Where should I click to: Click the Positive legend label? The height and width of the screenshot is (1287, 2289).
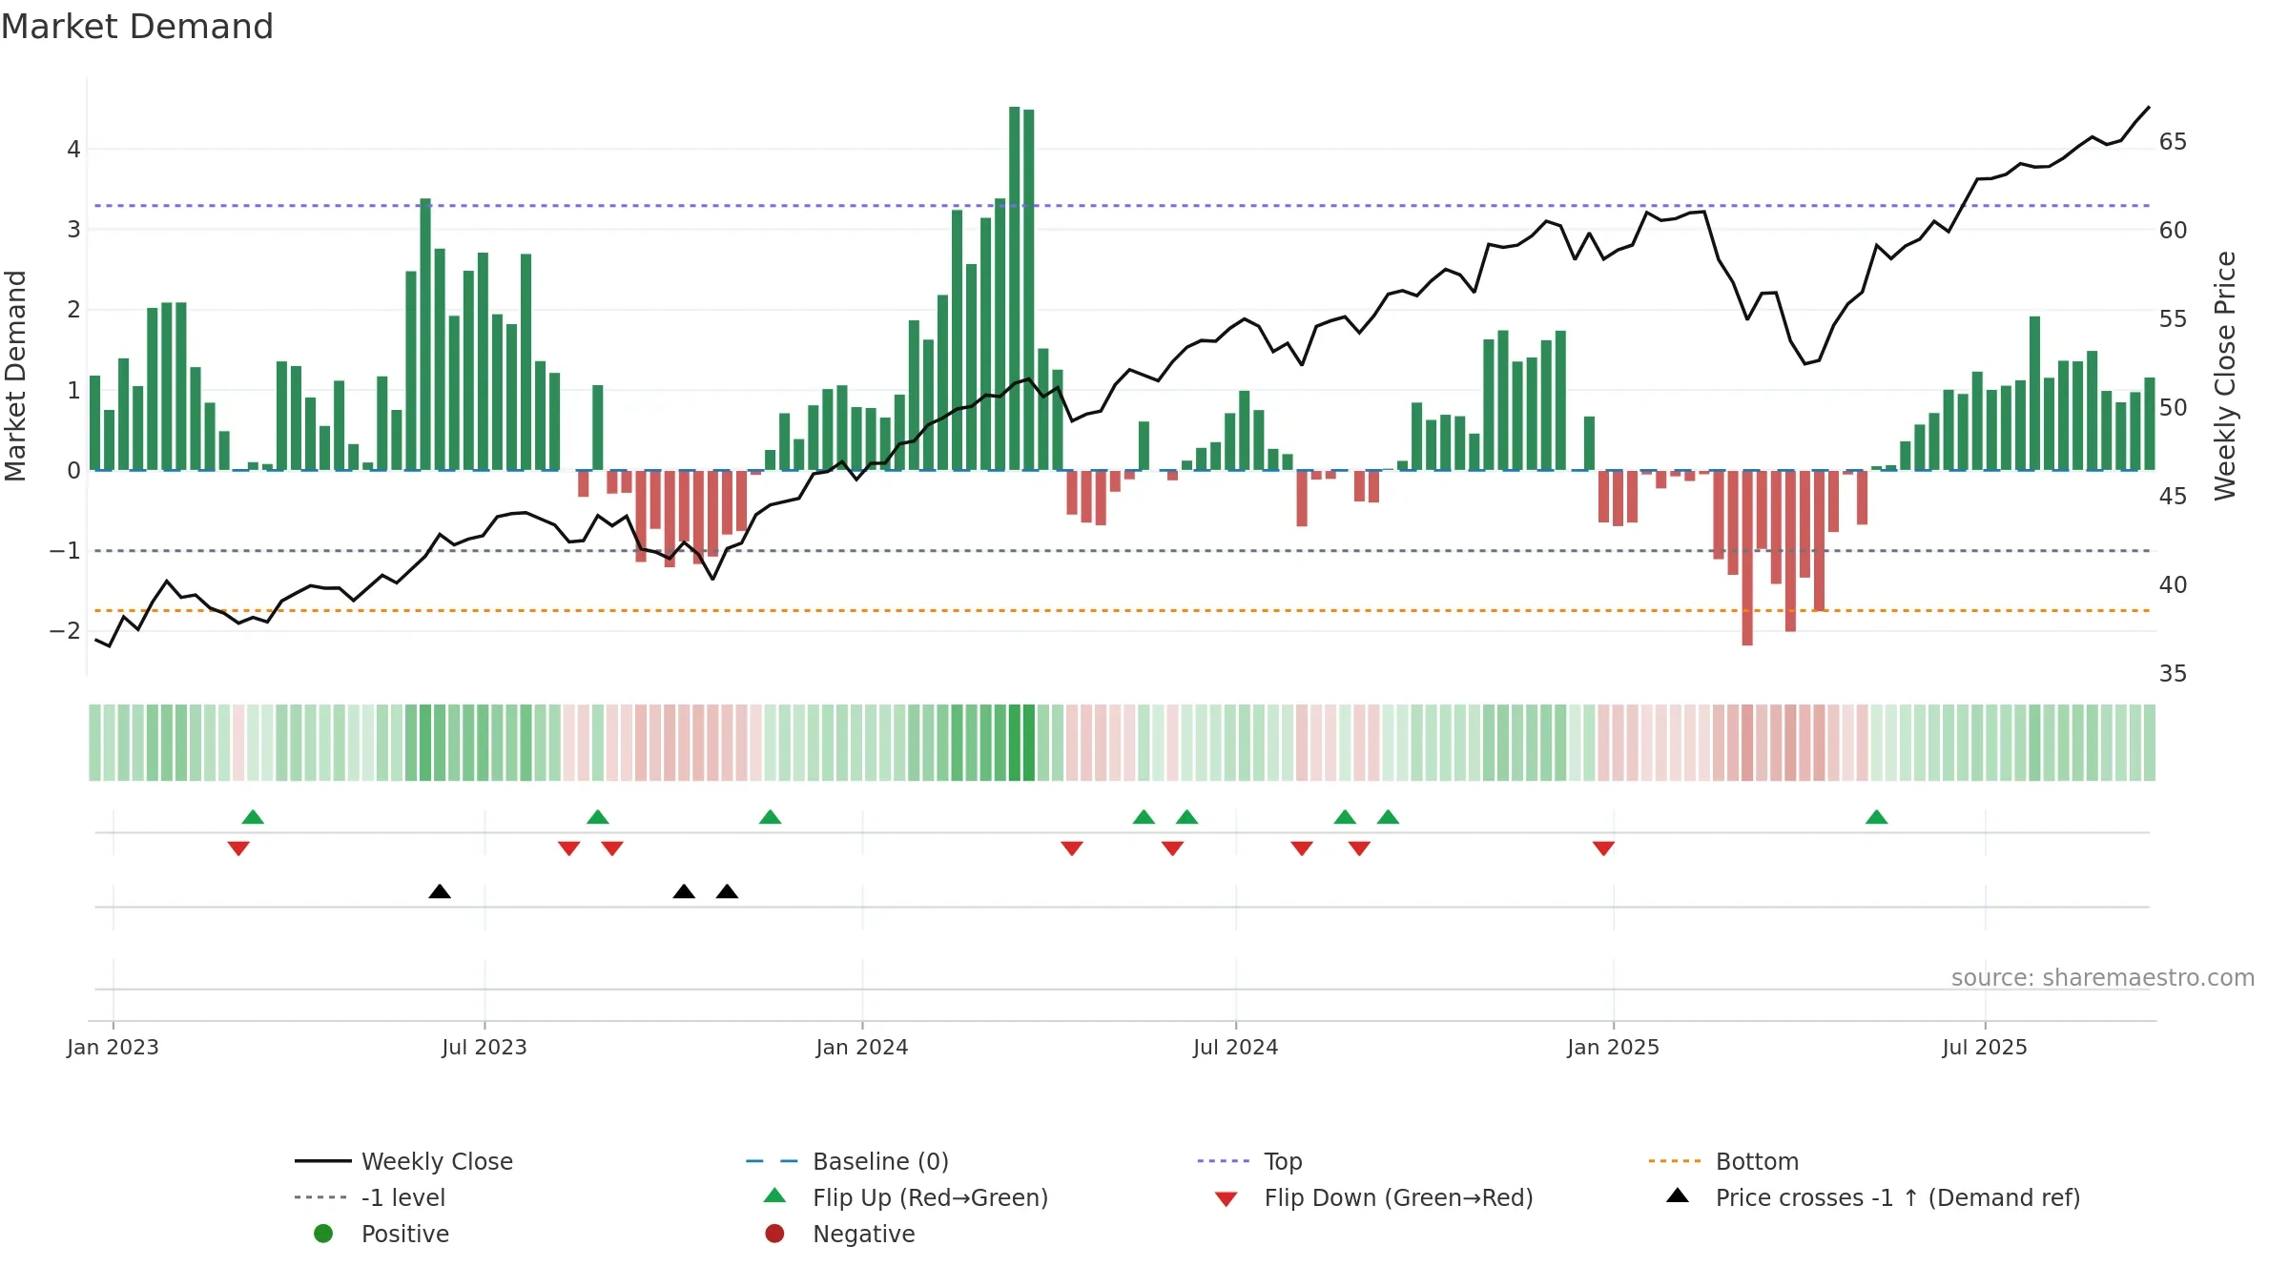click(405, 1234)
